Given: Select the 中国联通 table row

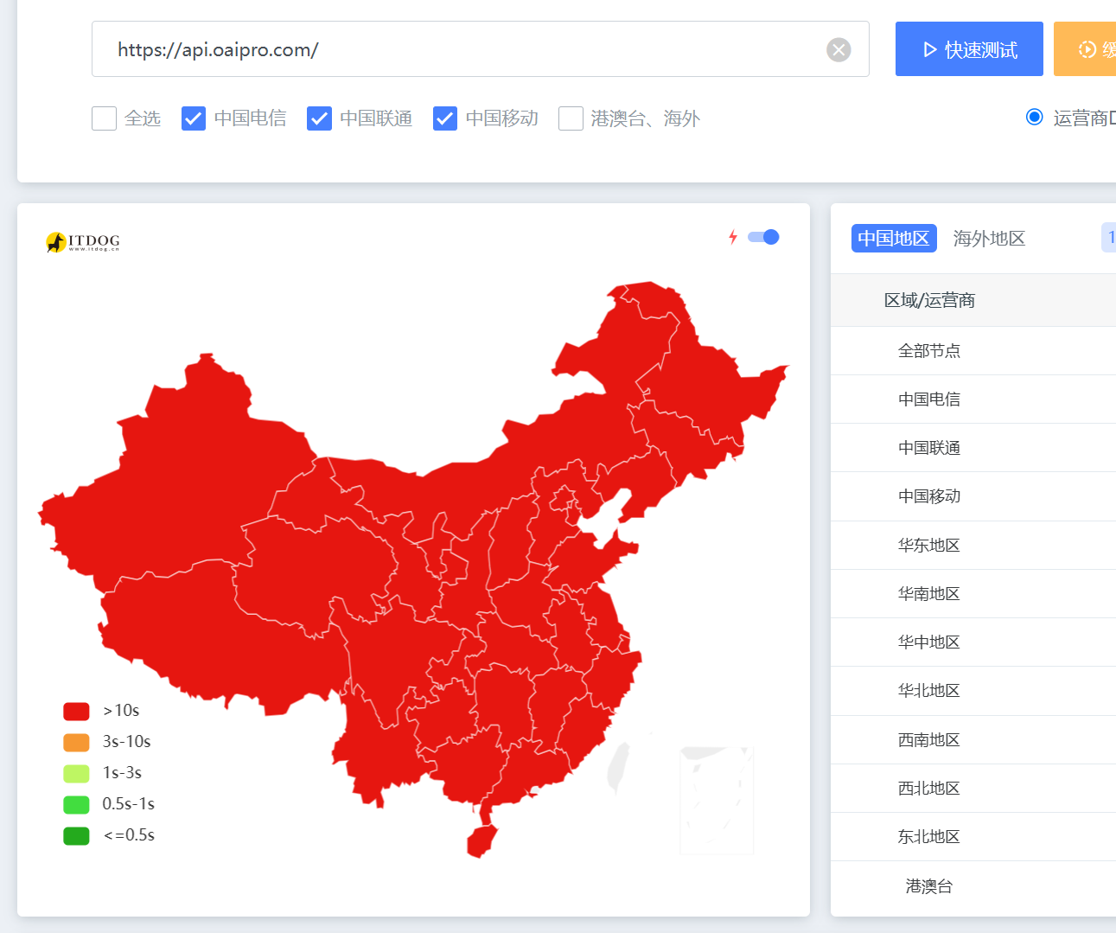Looking at the screenshot, I should 973,448.
